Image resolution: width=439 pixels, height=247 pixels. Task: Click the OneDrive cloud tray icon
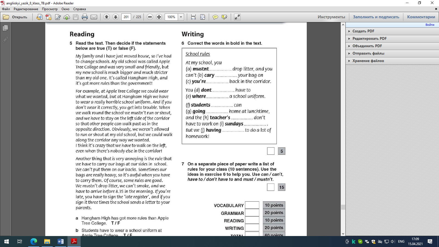click(x=380, y=242)
